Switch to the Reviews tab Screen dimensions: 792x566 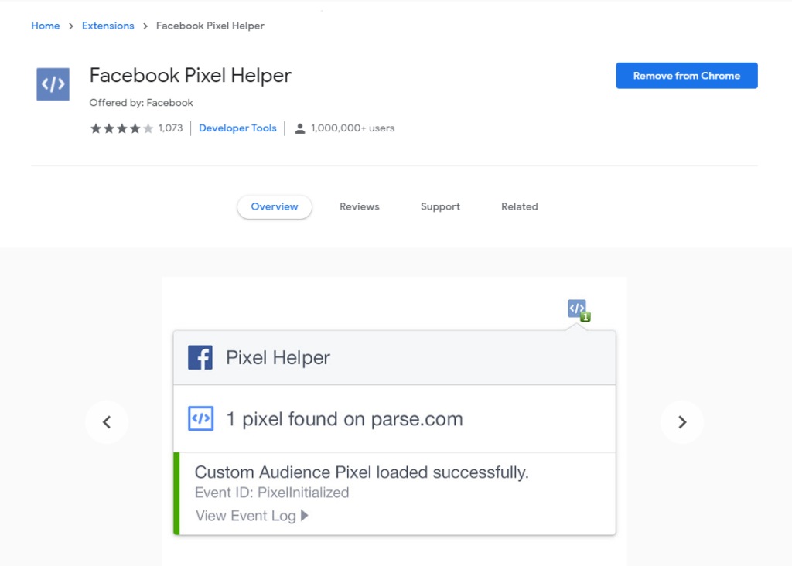[359, 206]
